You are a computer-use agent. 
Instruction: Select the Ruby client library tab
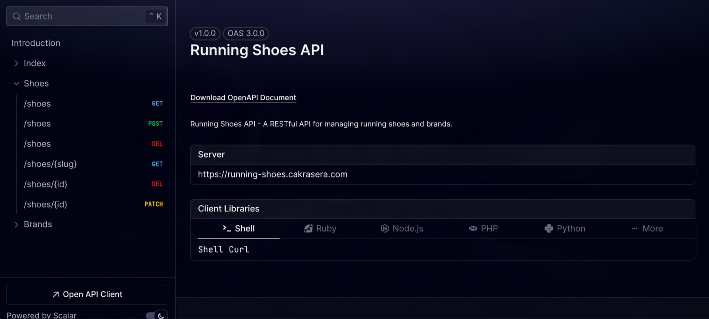click(320, 229)
